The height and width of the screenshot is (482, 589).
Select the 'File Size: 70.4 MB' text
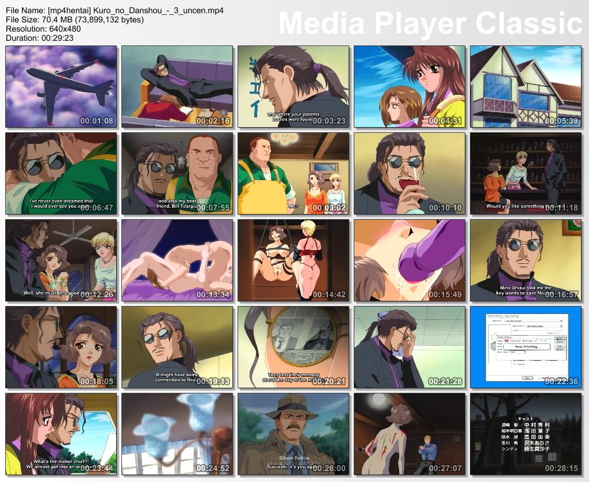coord(75,20)
